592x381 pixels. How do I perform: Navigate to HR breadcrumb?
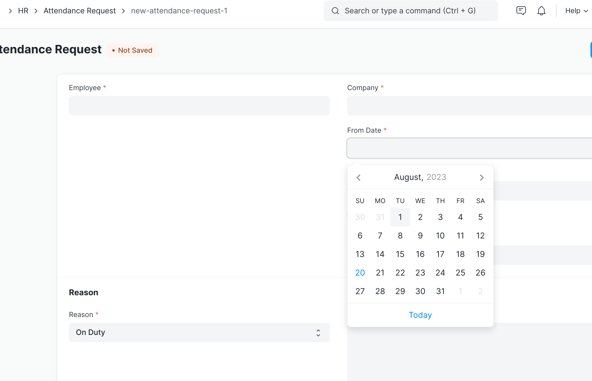[x=23, y=10]
